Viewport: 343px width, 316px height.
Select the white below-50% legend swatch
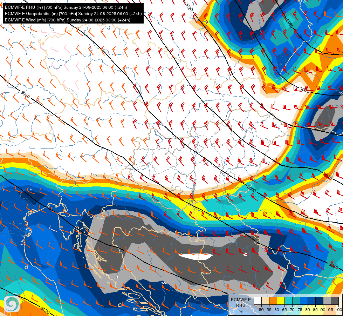[258, 301]
